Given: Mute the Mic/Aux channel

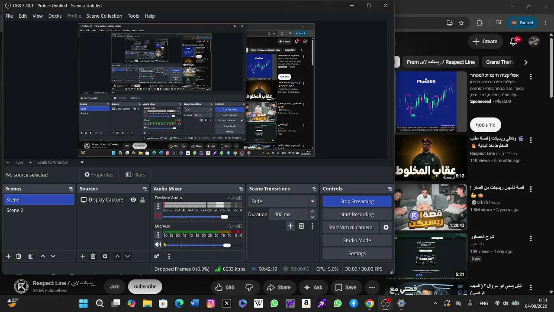Looking at the screenshot, I should [158, 245].
